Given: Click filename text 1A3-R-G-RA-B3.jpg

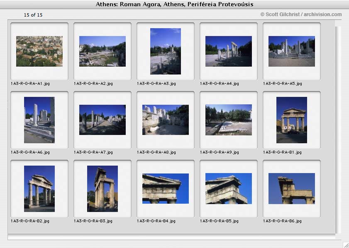Looking at the screenshot, I should click(93, 221).
